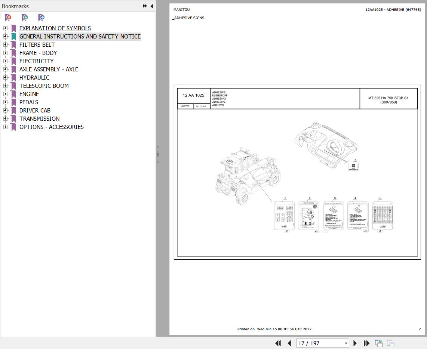Open the PEDALS bookmark
427x349 pixels.
(28, 102)
